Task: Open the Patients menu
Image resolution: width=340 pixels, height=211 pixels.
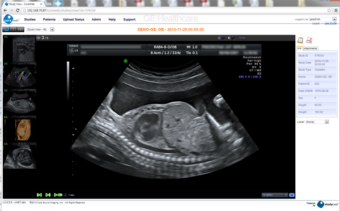Action: tap(49, 19)
